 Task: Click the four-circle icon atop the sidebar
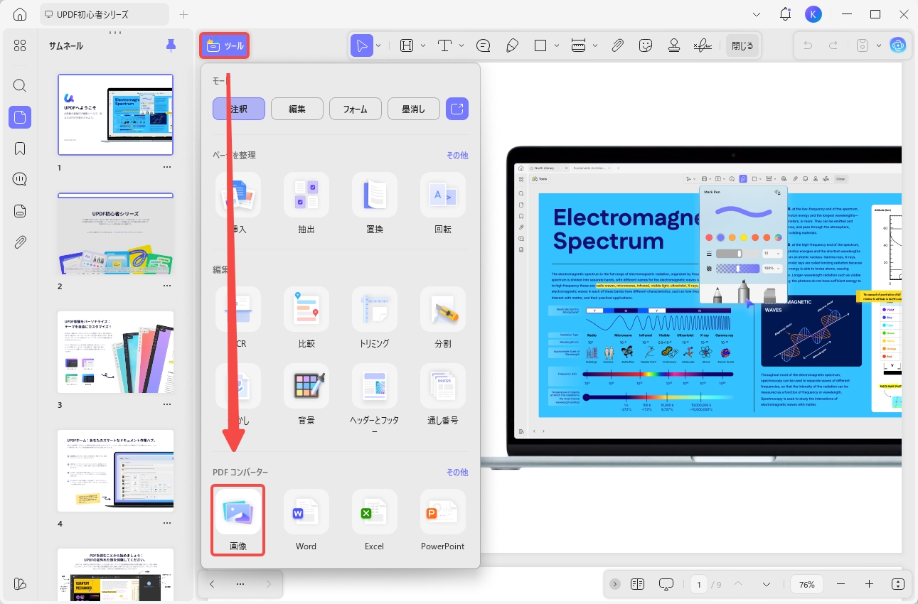[20, 45]
